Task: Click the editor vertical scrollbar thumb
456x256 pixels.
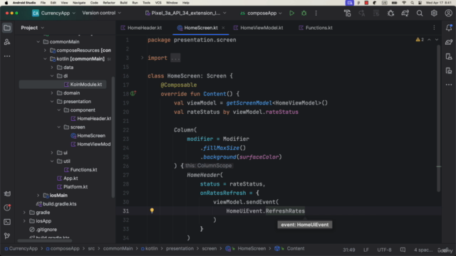Action: [439, 118]
